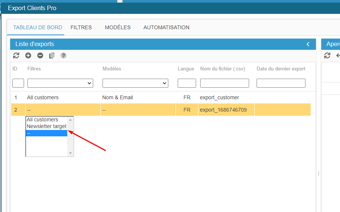Add a new export with plus icon

tap(28, 55)
